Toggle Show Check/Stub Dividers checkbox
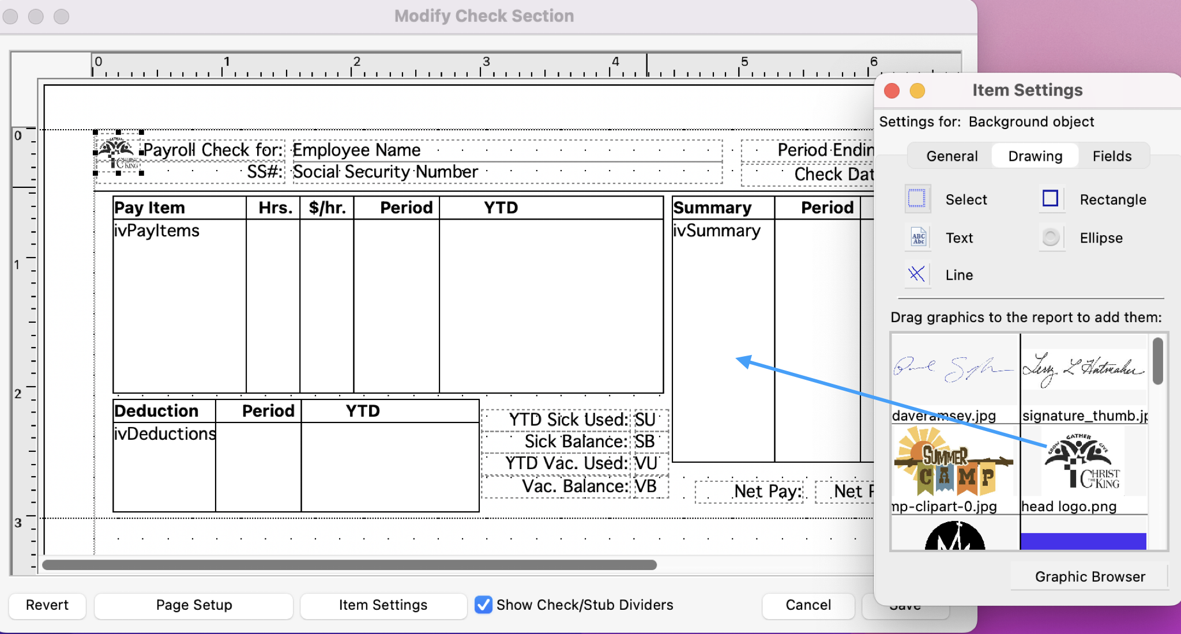1181x634 pixels. click(483, 605)
